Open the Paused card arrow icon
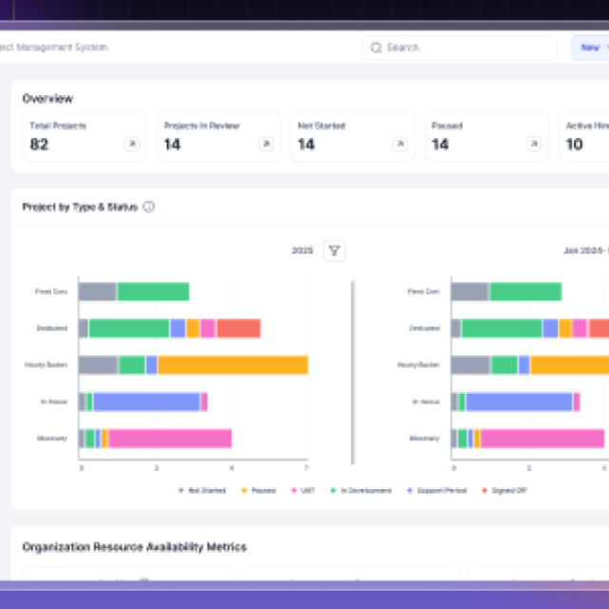 (535, 145)
